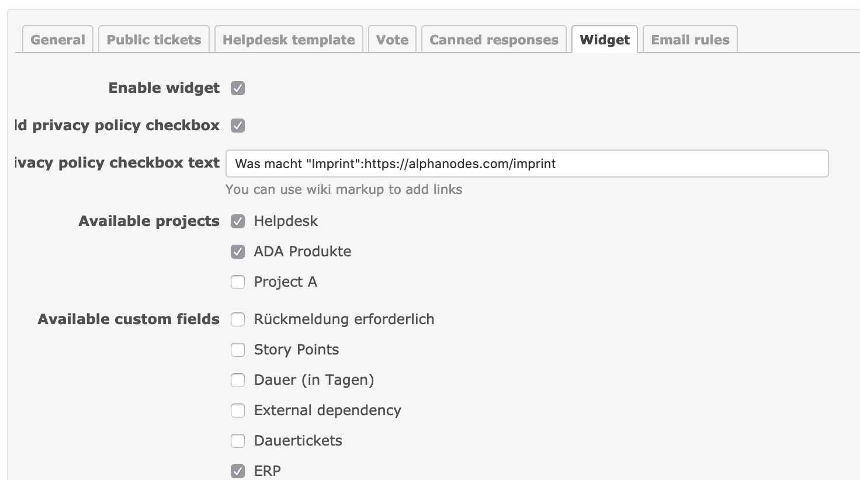Viewport: 860px width, 480px height.
Task: Click the Widget tab
Action: pyautogui.click(x=605, y=40)
